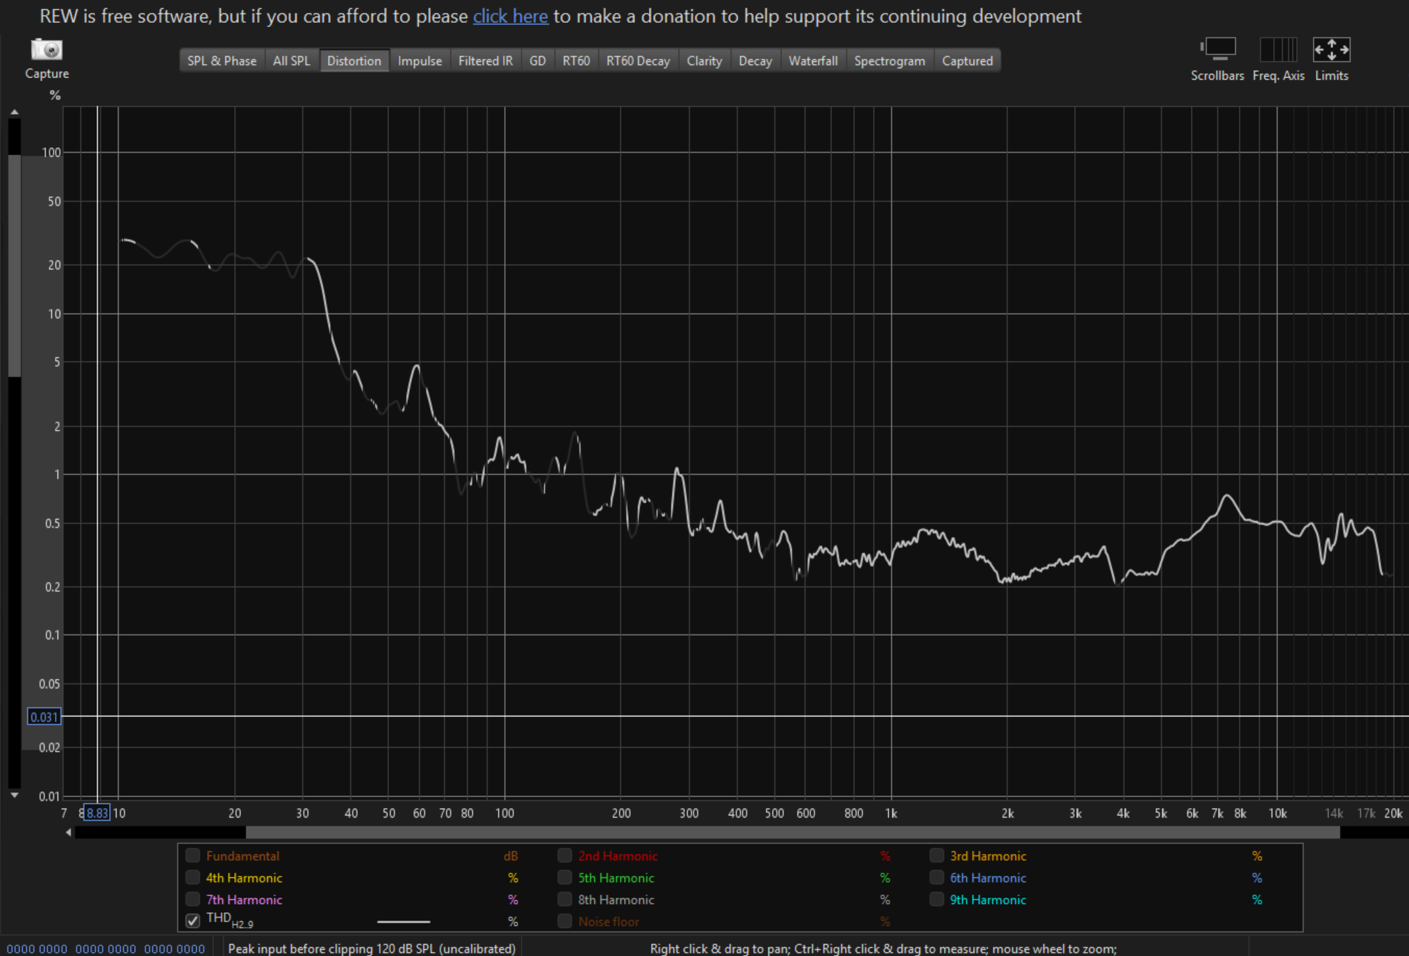Open the GD tab
The image size is (1409, 956).
pos(537,60)
